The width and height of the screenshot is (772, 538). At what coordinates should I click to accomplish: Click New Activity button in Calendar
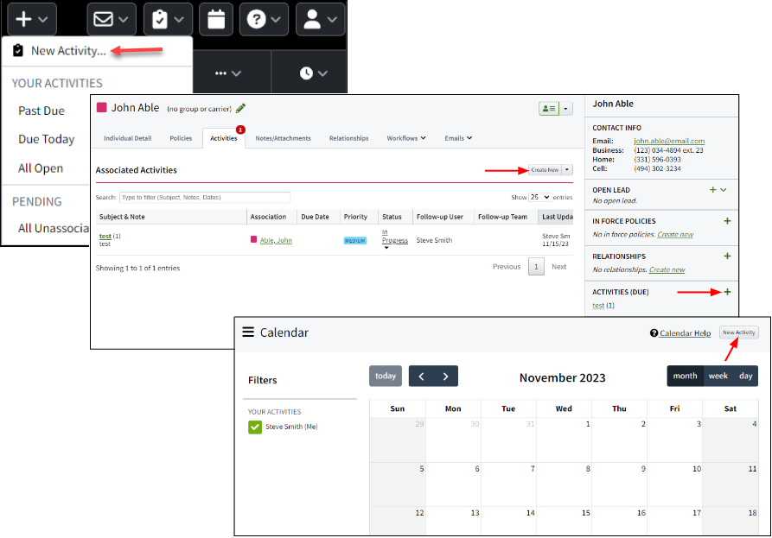click(x=738, y=333)
